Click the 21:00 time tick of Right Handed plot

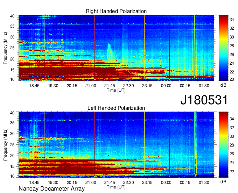pos(91,86)
